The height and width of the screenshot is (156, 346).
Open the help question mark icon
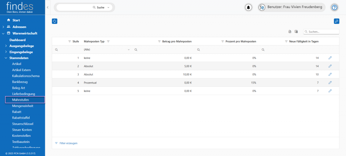[334, 7]
